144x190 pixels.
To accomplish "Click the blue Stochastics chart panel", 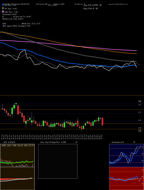I will pos(126,155).
